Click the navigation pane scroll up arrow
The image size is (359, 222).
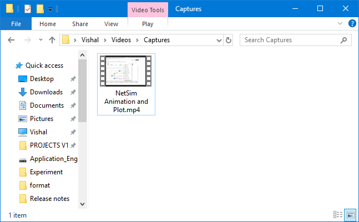83,55
